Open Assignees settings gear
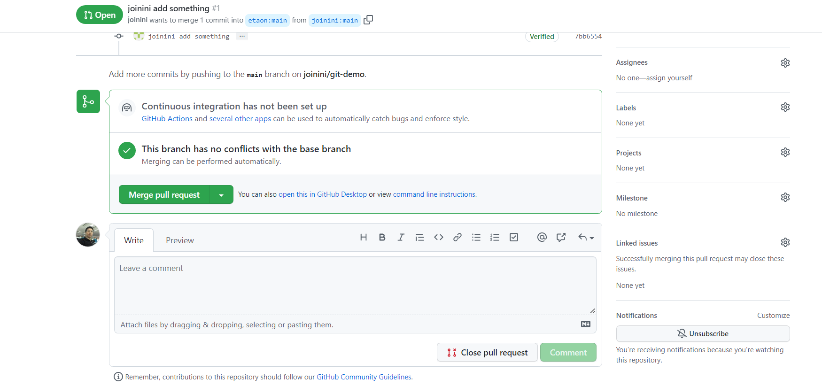This screenshot has width=822, height=386. 785,63
